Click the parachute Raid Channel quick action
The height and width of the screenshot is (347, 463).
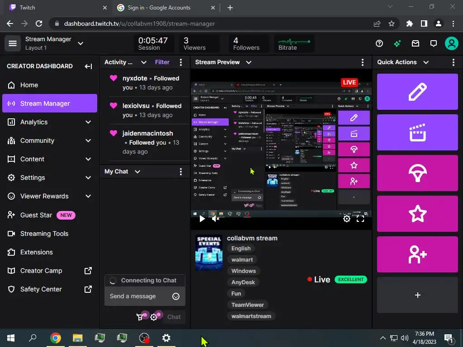tap(417, 173)
